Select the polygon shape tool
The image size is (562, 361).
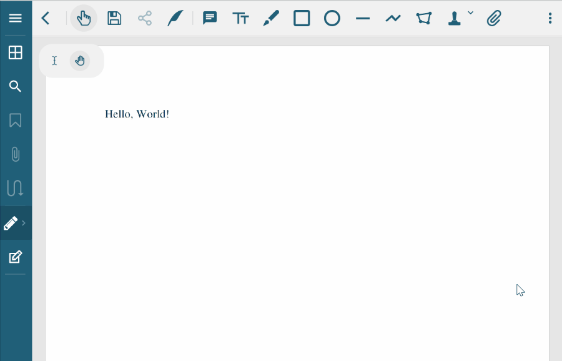(x=423, y=18)
